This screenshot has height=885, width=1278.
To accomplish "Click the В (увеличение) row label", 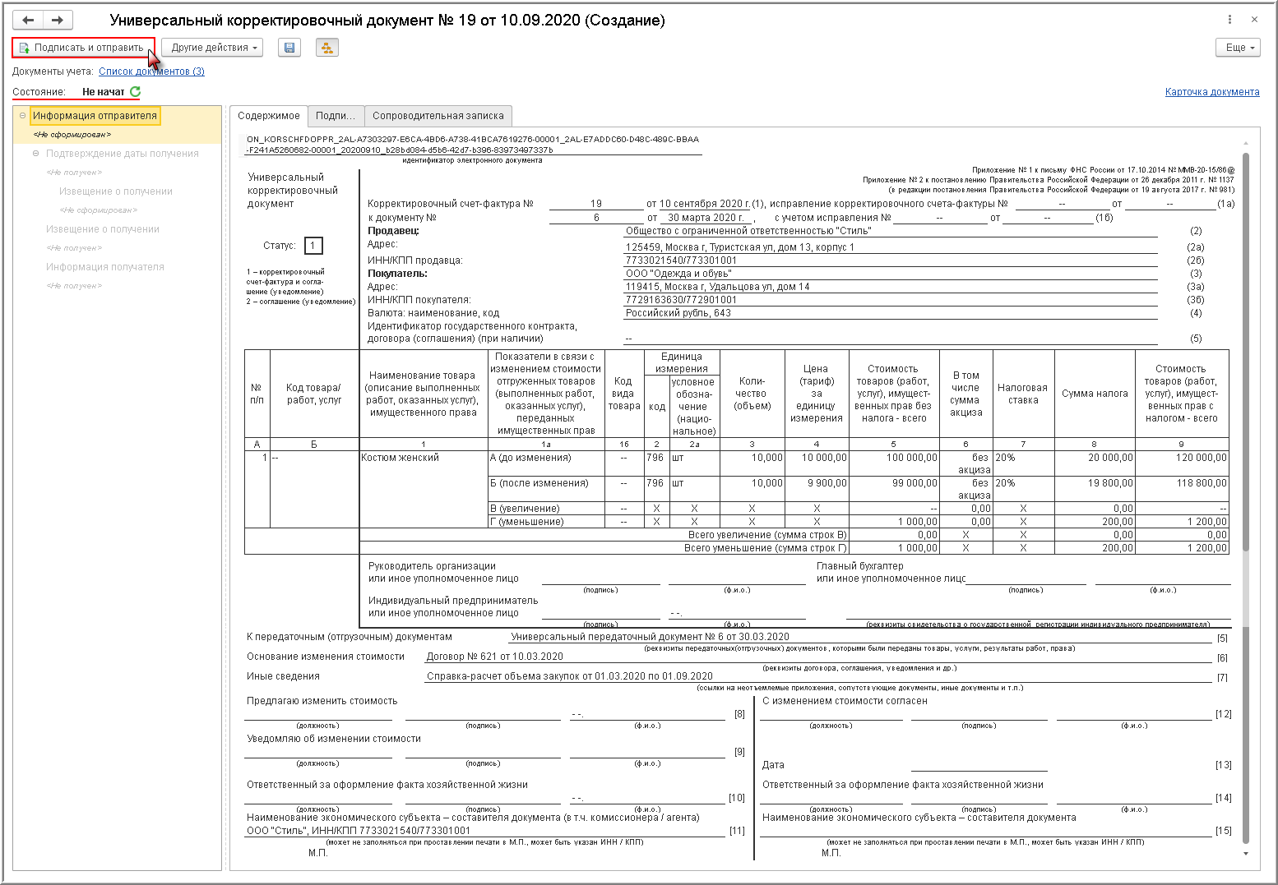I will [x=525, y=509].
